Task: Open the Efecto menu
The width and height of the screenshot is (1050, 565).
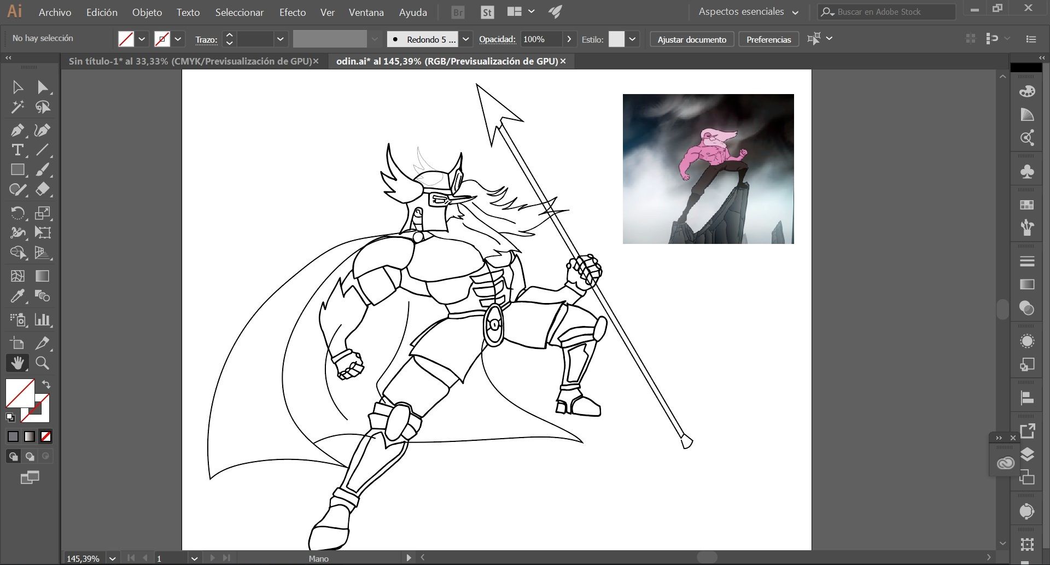Action: [x=293, y=12]
